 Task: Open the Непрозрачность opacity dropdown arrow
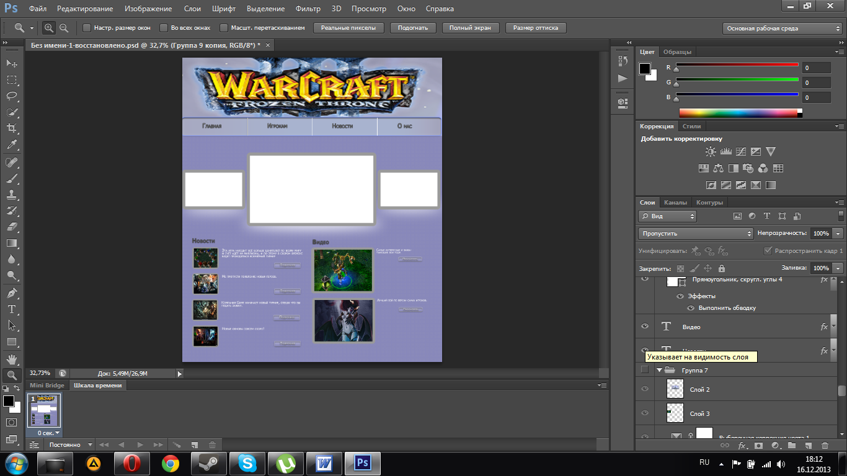[x=838, y=234]
